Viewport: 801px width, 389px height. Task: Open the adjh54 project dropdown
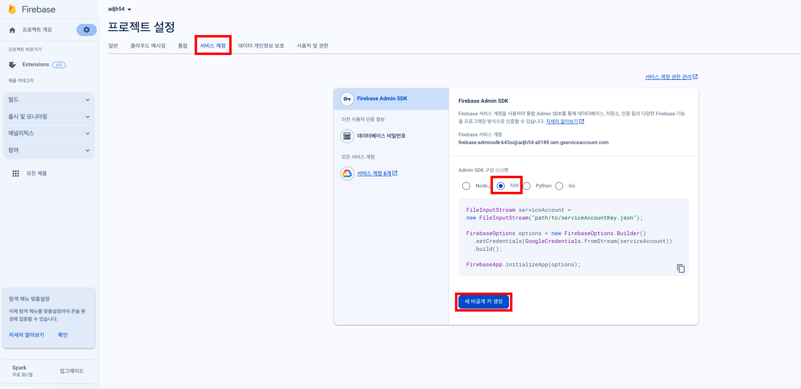(120, 9)
